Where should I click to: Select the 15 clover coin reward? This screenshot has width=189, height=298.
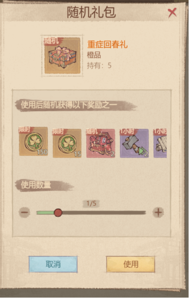(67, 143)
